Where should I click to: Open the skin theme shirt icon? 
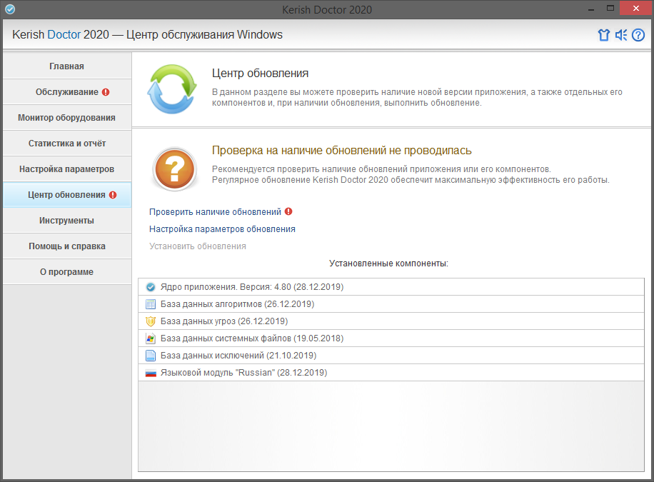tap(604, 35)
